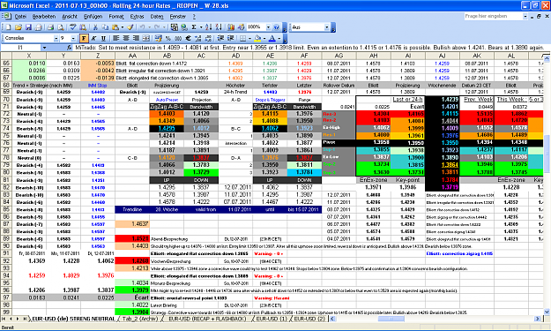This screenshot has height=331, width=551.
Task: Increase decimal places
Action: coord(198,38)
